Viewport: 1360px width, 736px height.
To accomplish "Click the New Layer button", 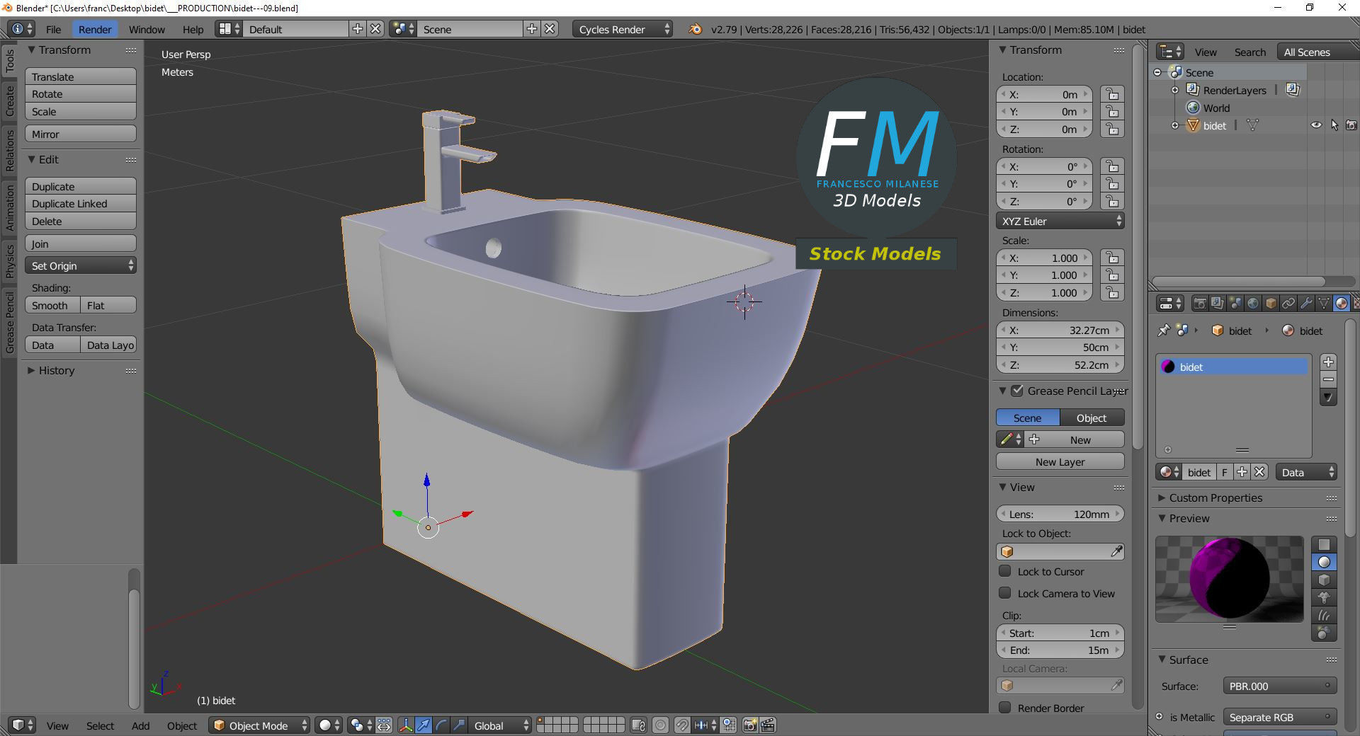I will pyautogui.click(x=1060, y=461).
